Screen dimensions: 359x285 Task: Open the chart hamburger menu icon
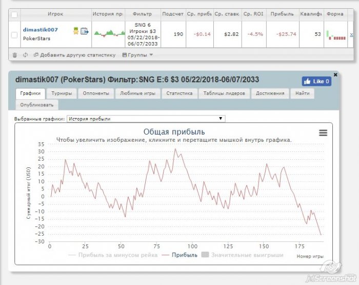323,132
